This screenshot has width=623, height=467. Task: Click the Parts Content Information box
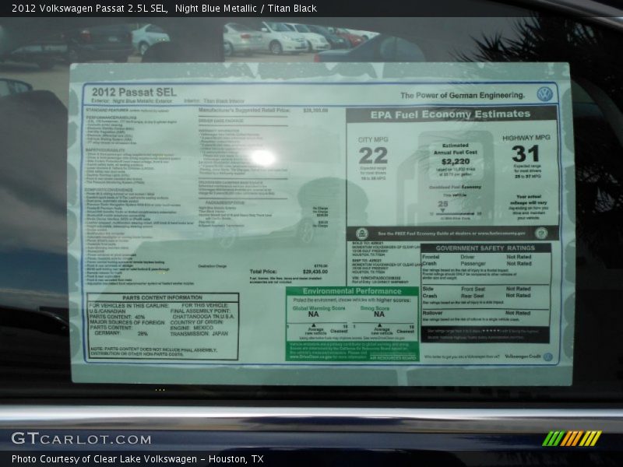pos(163,325)
